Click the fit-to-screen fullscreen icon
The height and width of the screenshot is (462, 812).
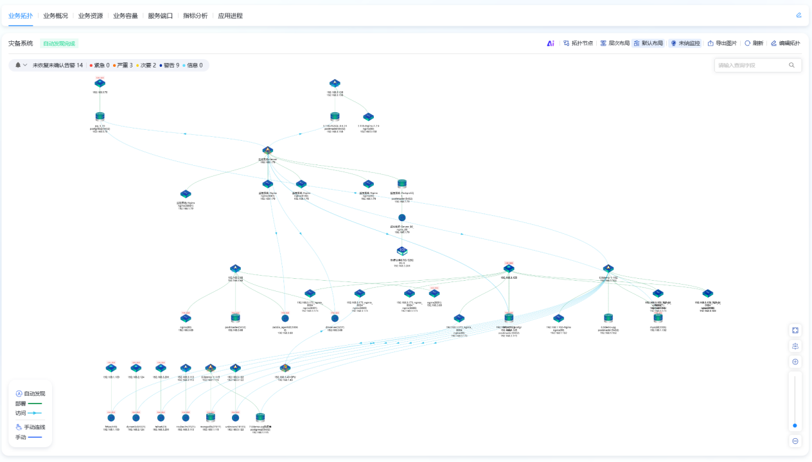point(795,330)
